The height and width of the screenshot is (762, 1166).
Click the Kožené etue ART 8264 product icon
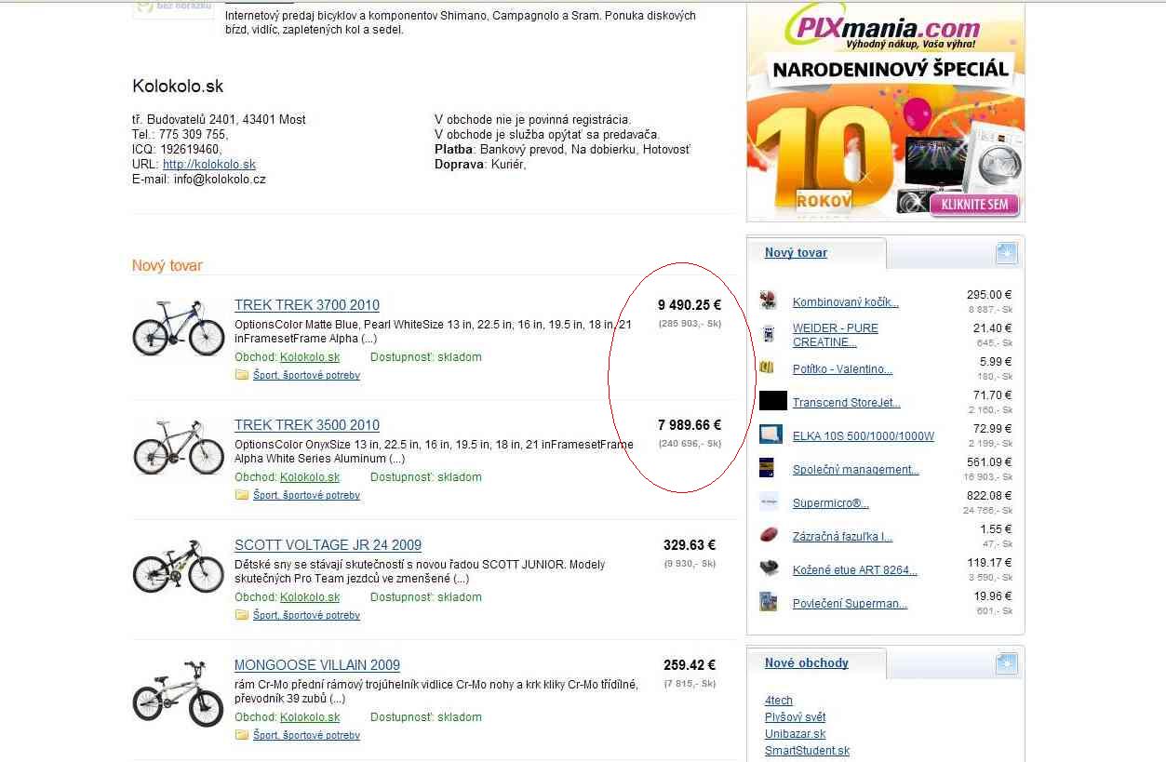[769, 568]
